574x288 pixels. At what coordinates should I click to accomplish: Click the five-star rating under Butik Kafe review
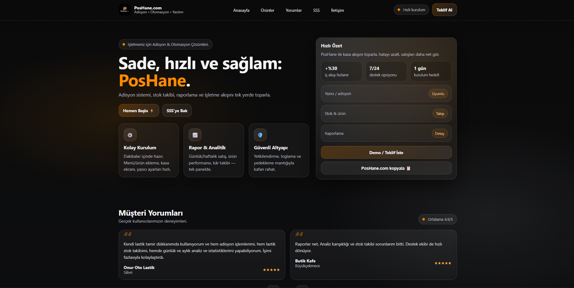pos(443,263)
